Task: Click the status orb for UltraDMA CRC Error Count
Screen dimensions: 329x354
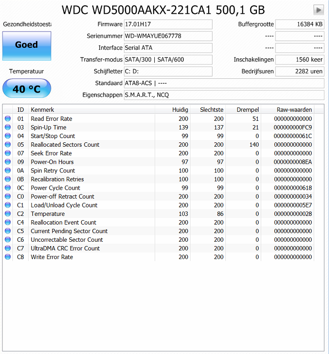Action: coord(8,248)
